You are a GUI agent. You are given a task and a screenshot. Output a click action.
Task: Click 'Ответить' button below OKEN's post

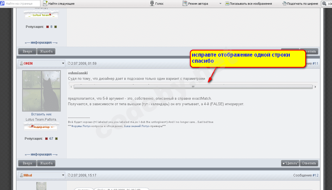coord(309,163)
